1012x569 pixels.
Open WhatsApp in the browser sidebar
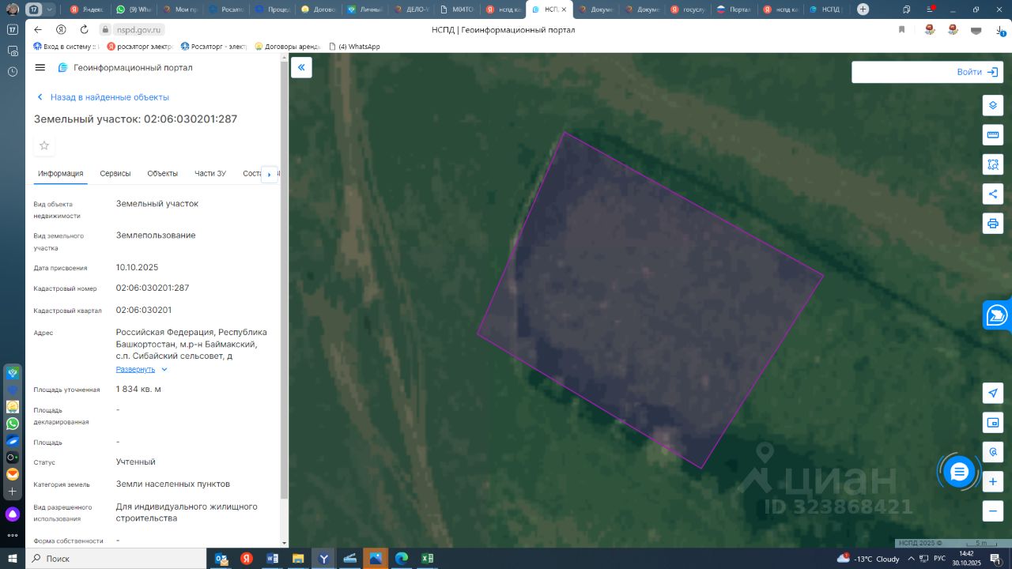(13, 424)
